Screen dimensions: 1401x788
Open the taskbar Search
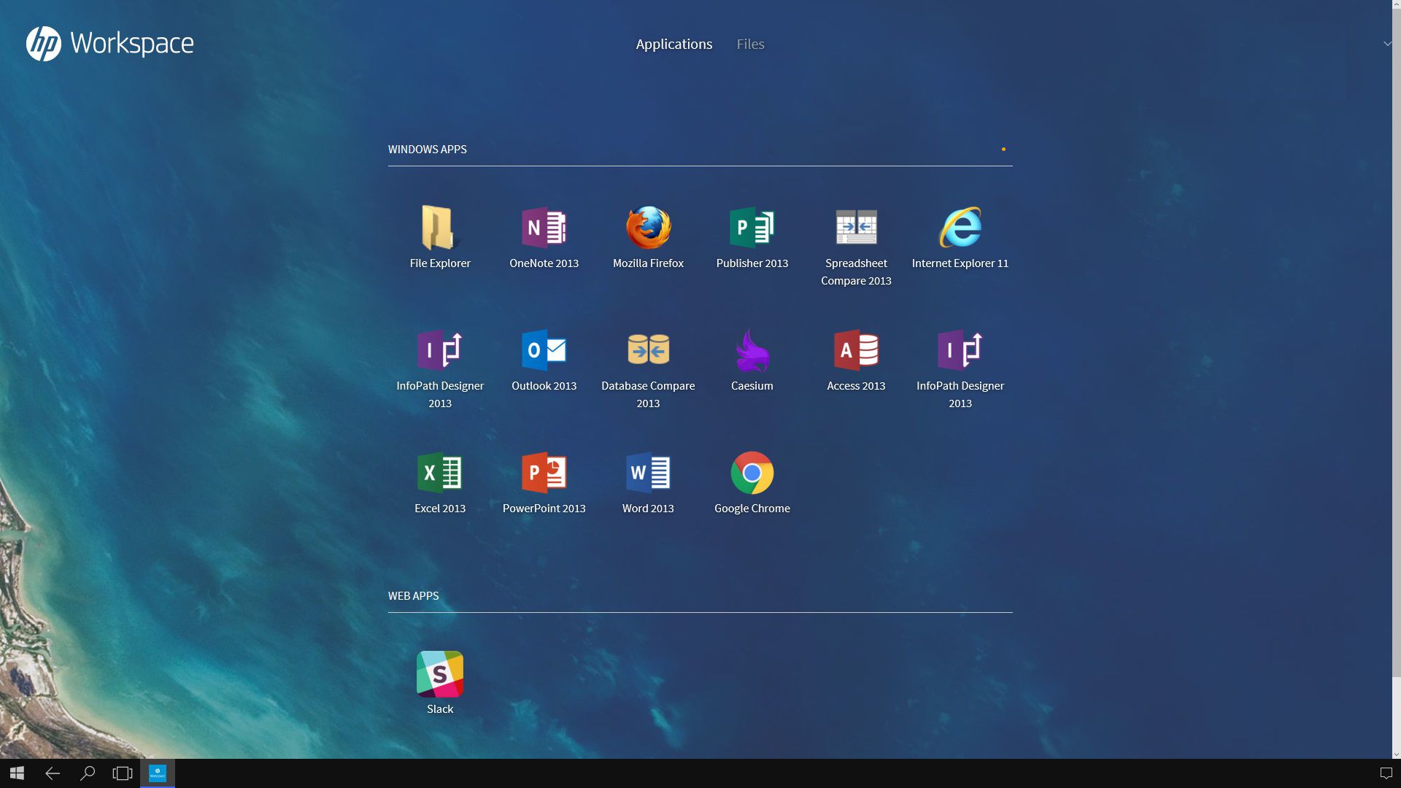(x=88, y=773)
